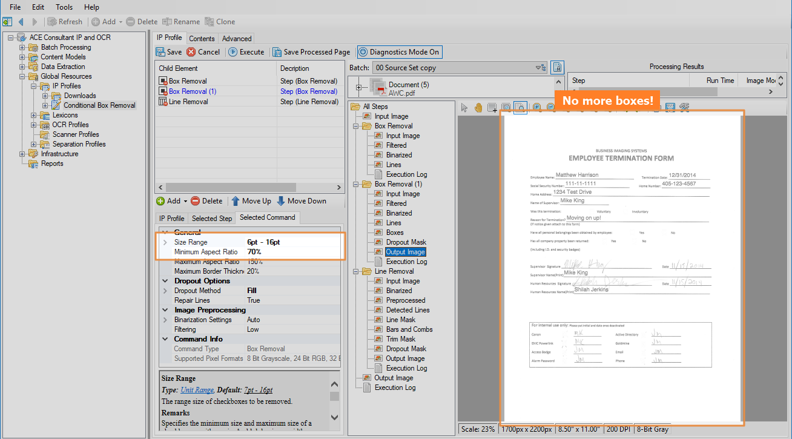
Task: Click Save Processed Page
Action: click(x=311, y=52)
